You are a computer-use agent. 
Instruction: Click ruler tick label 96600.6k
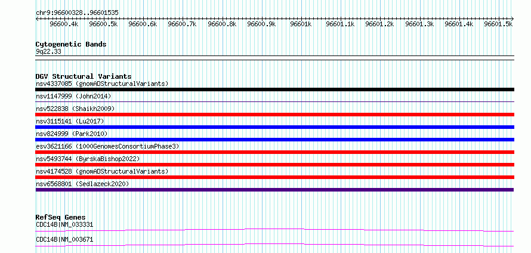tap(143, 24)
